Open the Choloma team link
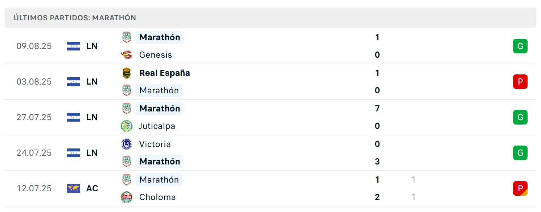 tap(157, 197)
